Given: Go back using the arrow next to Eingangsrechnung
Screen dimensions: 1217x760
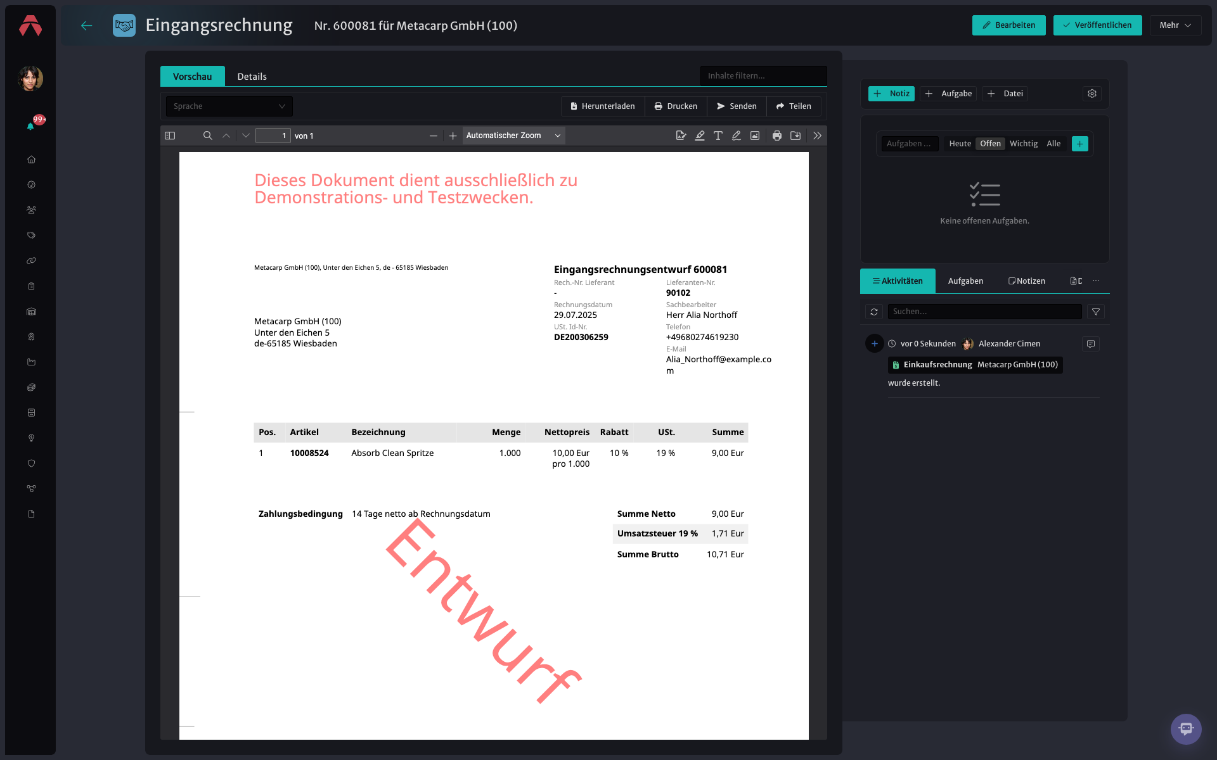Looking at the screenshot, I should click(x=87, y=25).
